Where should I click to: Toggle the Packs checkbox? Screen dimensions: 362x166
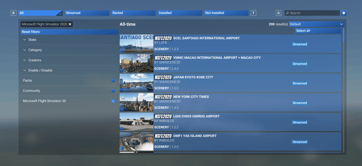coord(113,81)
